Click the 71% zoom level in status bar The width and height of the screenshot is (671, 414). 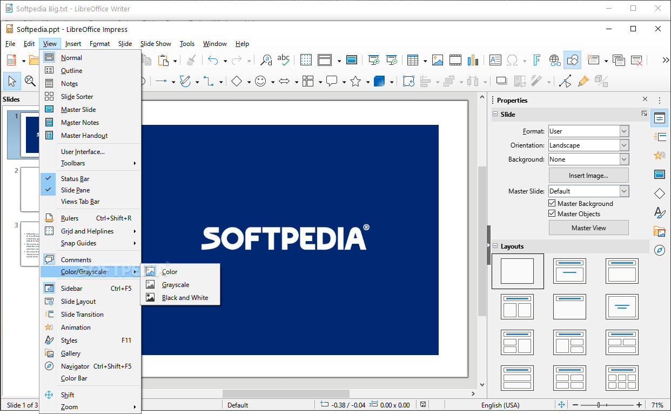click(657, 405)
